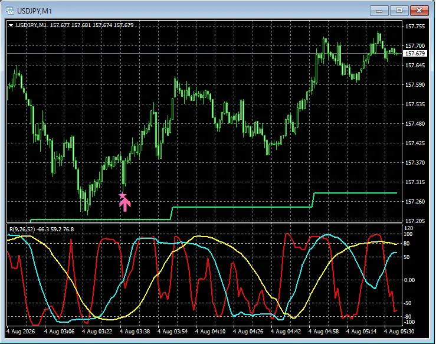This screenshot has height=344, width=436.
Task: Close the USDJPY,M1 chart window
Action: (x=419, y=11)
